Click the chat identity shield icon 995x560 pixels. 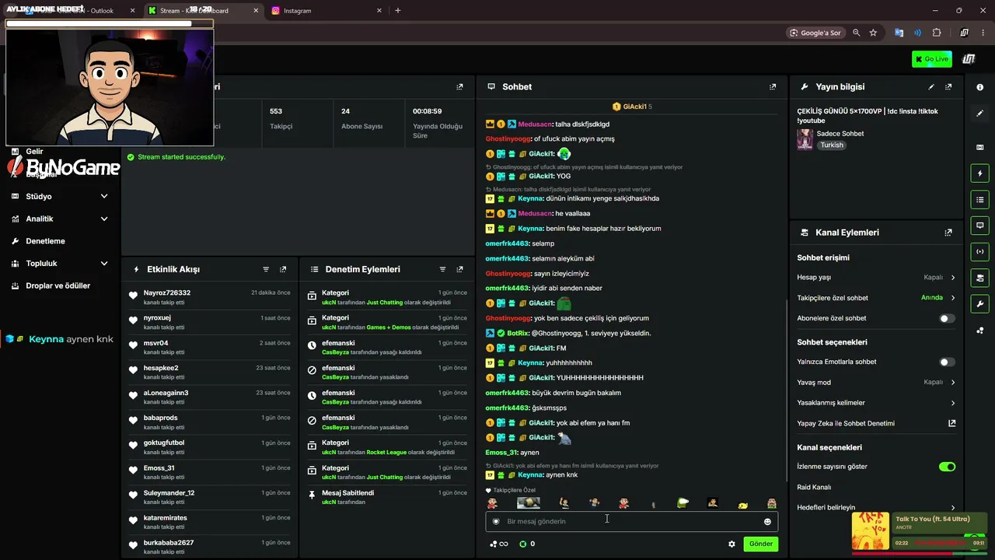coord(496,521)
